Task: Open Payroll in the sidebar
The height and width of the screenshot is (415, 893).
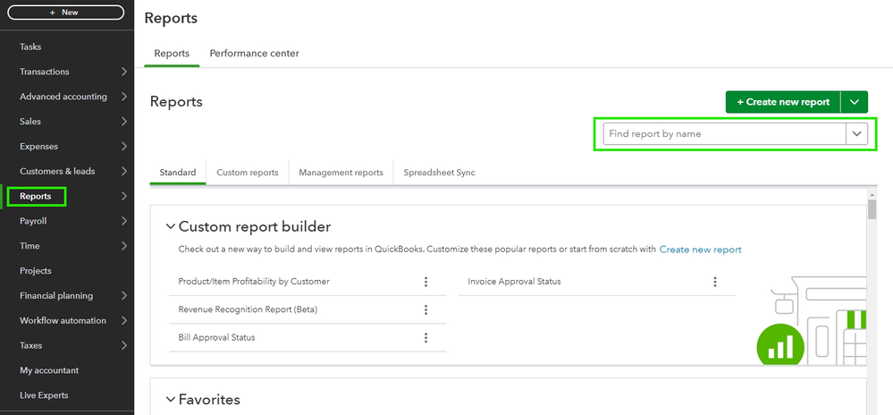Action: (33, 221)
